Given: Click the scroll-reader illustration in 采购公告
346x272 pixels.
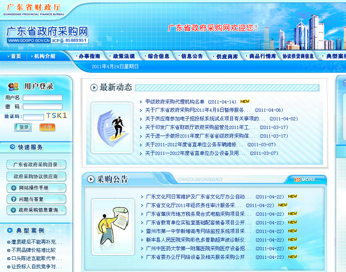Looking at the screenshot, I should point(113,227).
